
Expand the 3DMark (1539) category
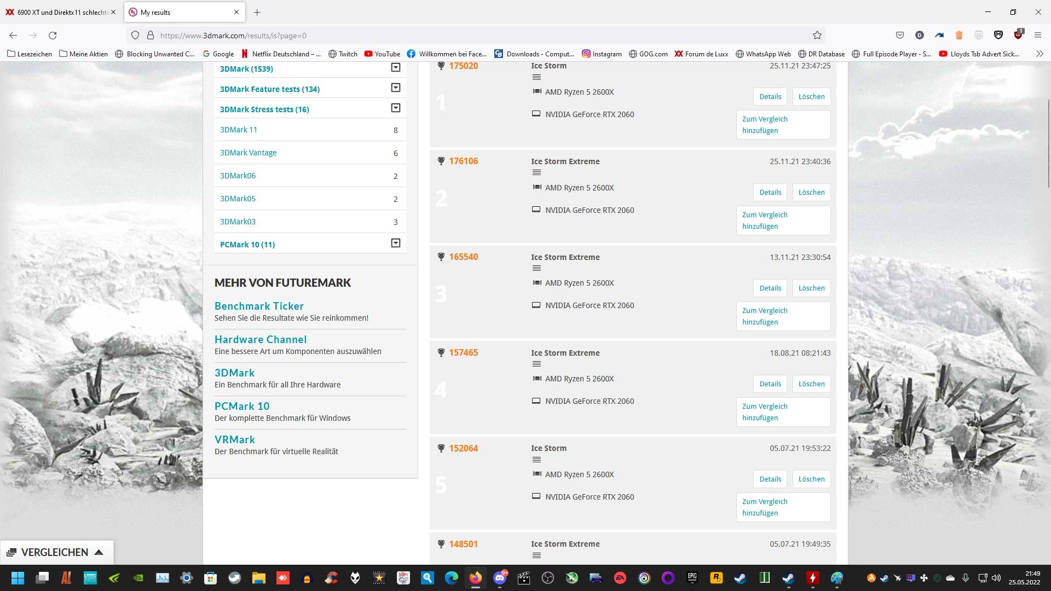tap(396, 68)
